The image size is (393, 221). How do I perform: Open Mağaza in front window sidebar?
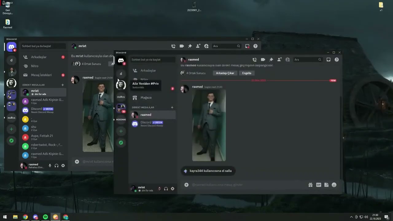153,98
